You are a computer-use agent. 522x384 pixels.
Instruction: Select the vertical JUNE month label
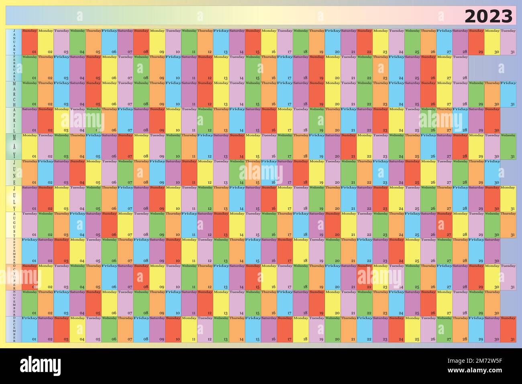click(14, 172)
